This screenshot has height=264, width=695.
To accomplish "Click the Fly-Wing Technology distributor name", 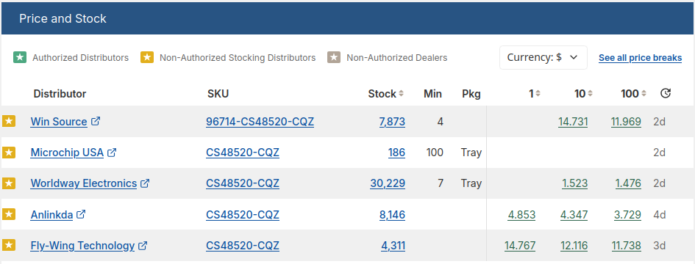I will pos(82,246).
